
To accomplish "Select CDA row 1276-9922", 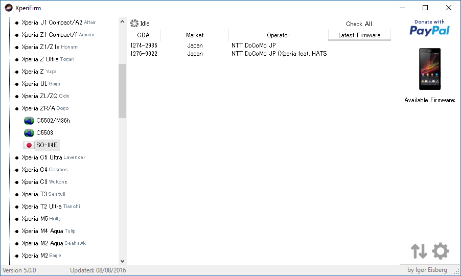I will coord(144,54).
